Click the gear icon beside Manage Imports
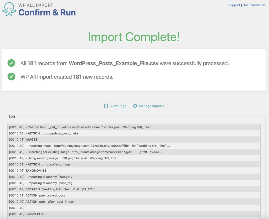The image size is (269, 219). [x=135, y=106]
